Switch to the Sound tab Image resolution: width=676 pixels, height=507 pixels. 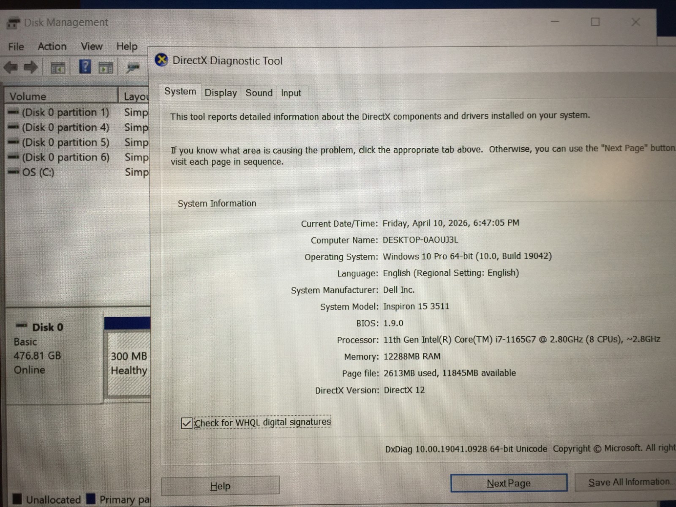(259, 93)
